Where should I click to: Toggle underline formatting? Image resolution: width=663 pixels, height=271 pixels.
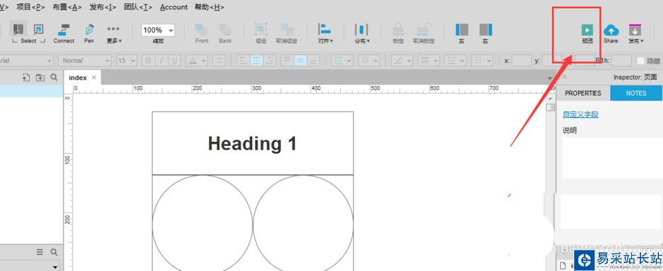[x=174, y=60]
